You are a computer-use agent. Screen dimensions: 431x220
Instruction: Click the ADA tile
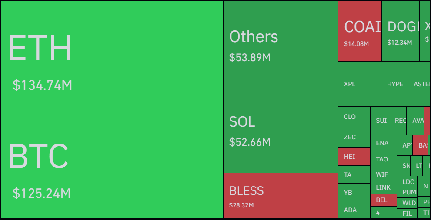coord(354,210)
